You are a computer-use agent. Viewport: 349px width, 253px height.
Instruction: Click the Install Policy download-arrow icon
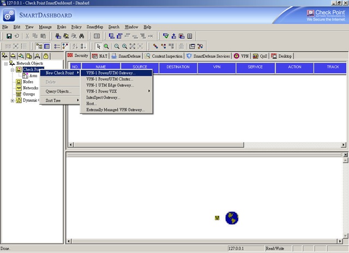(174, 36)
